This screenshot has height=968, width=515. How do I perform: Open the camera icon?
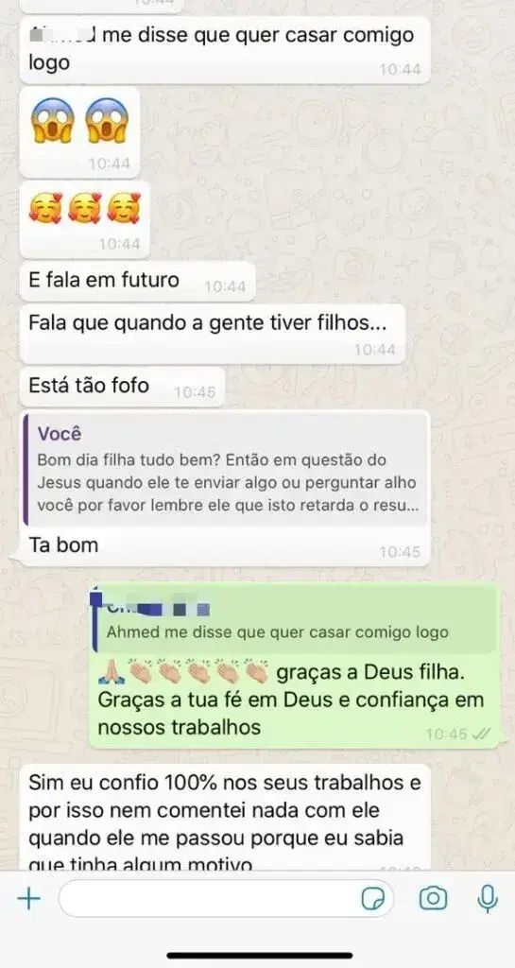[433, 898]
